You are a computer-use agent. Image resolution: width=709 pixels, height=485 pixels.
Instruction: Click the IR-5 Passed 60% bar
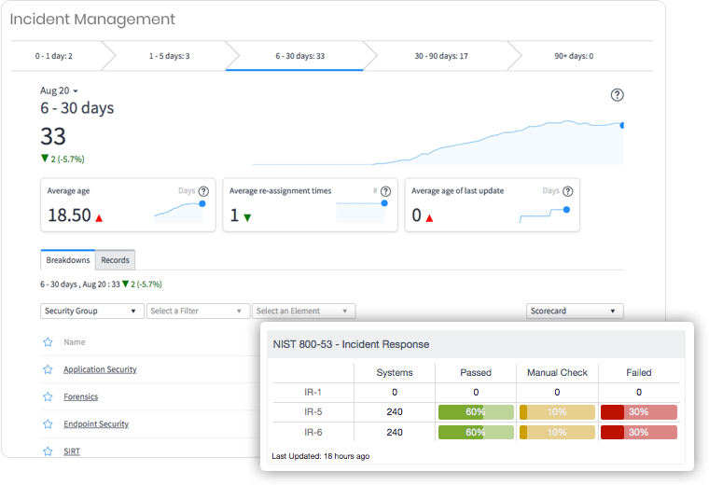(476, 412)
